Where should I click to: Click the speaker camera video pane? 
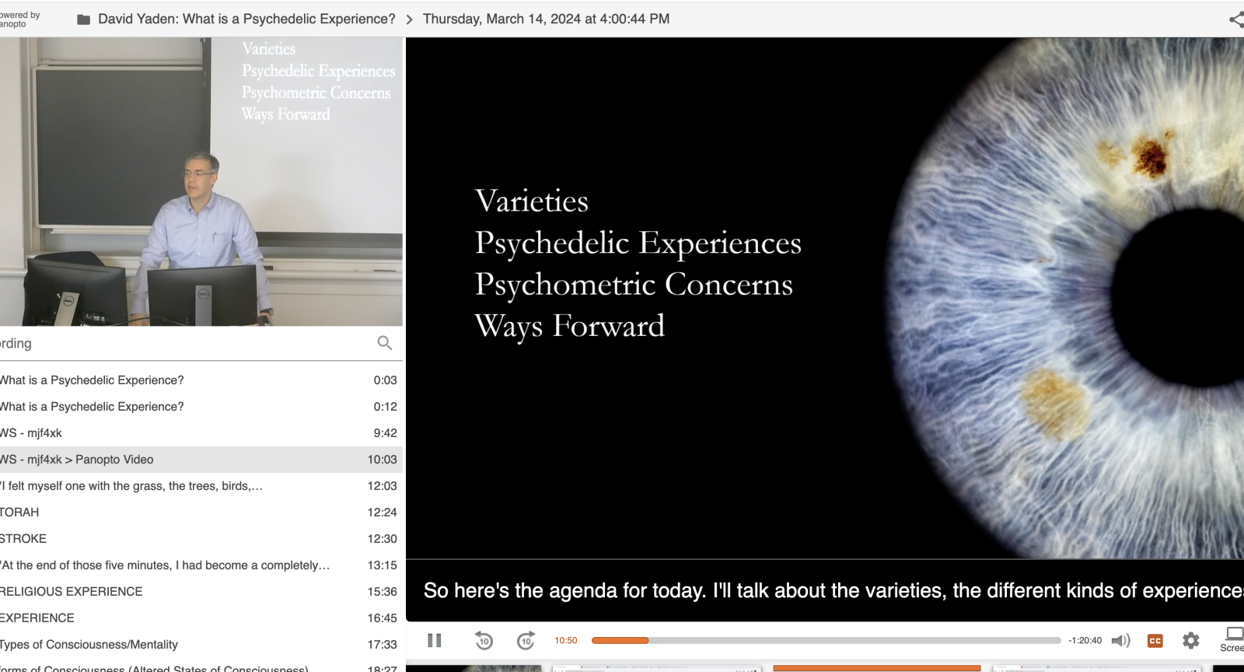(x=201, y=181)
